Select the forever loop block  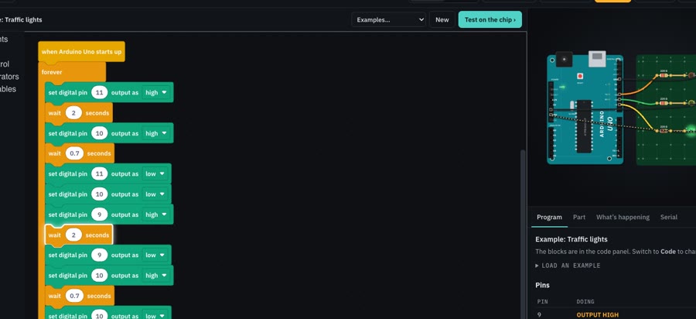click(x=72, y=72)
